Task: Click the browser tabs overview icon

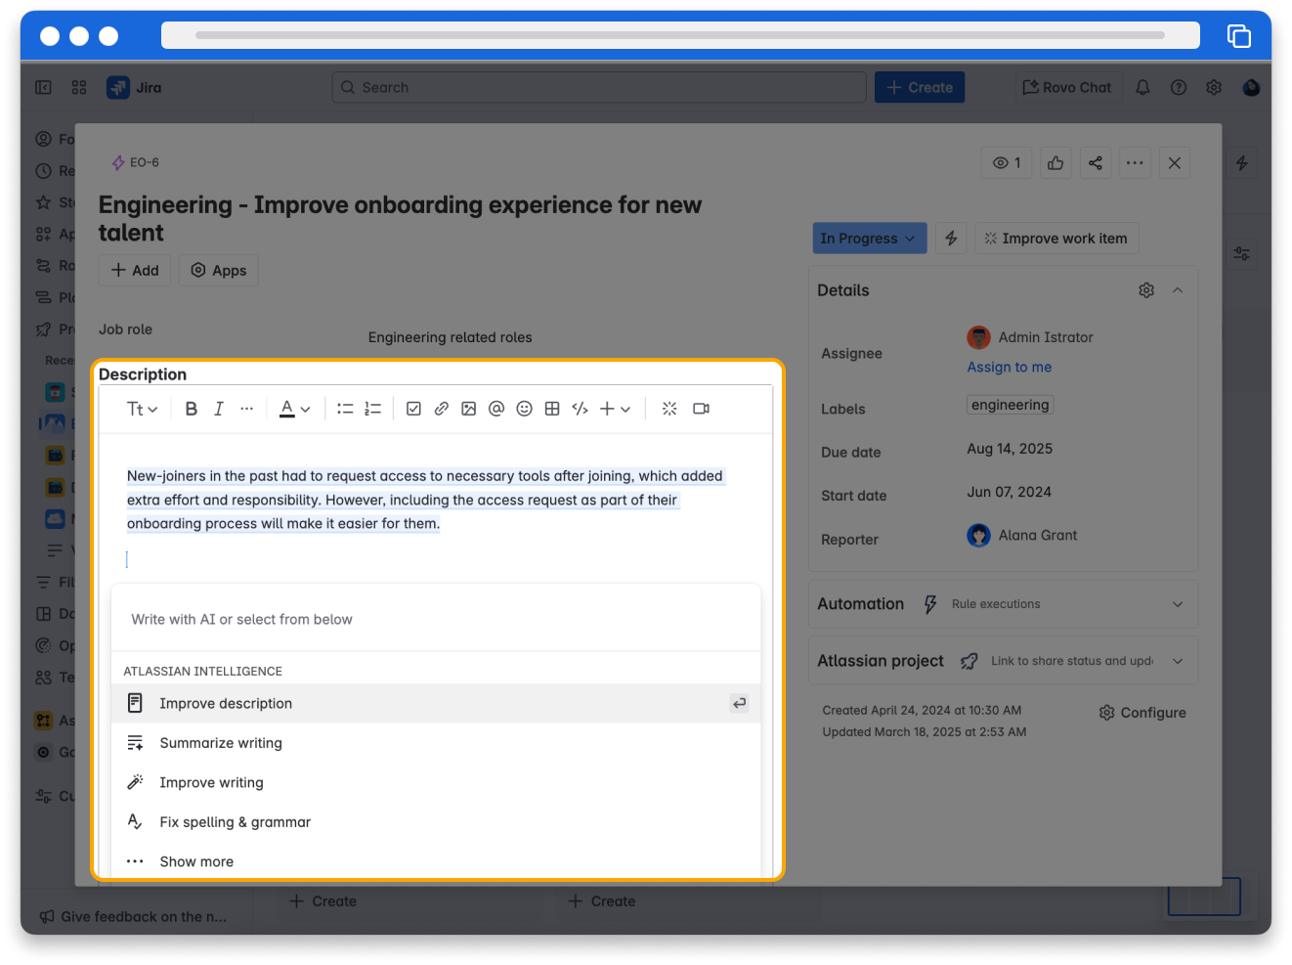Action: [1238, 36]
